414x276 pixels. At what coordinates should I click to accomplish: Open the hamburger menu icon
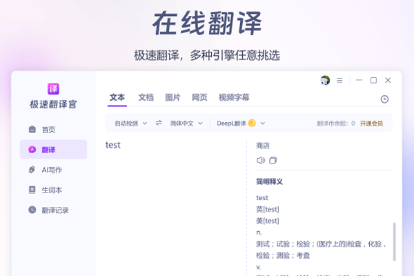click(339, 80)
